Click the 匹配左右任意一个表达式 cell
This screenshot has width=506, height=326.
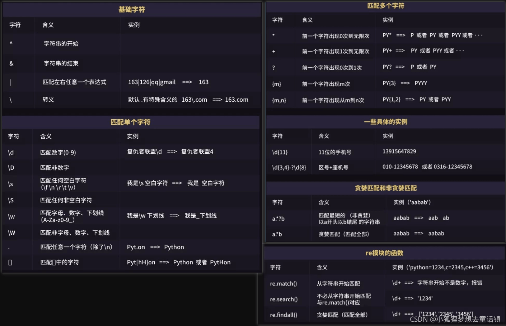pos(74,82)
